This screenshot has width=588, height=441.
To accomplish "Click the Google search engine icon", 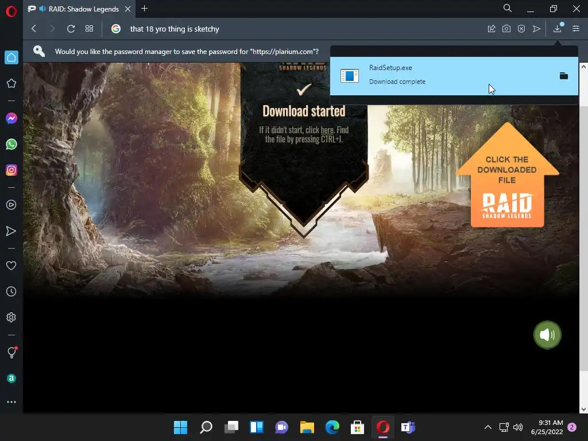I will coord(116,29).
